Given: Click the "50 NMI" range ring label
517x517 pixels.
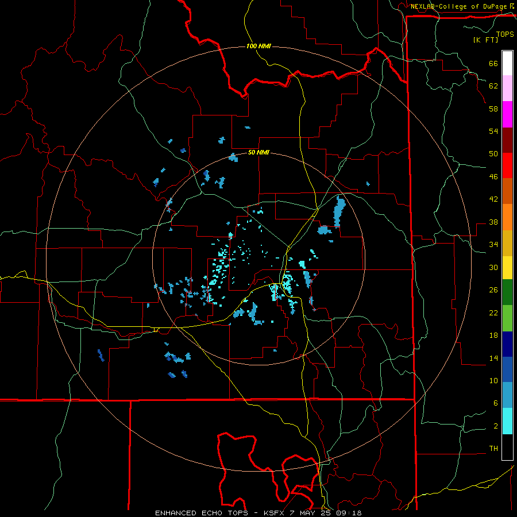Looking at the screenshot, I should pos(258,153).
